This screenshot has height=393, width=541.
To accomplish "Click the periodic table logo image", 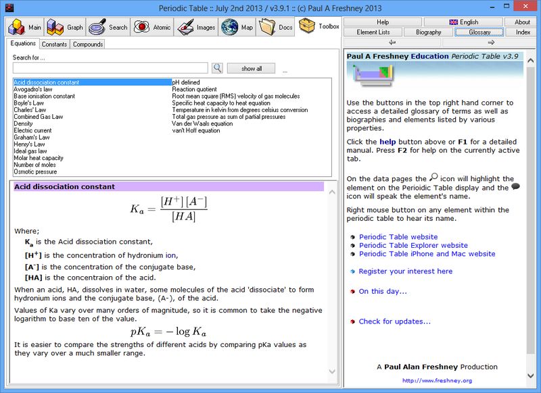I will click(x=373, y=76).
